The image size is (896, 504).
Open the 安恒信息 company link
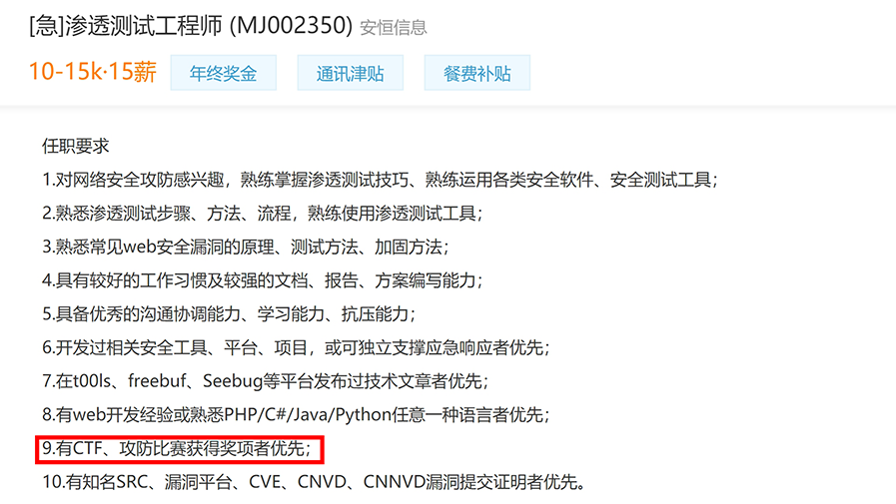[x=394, y=27]
